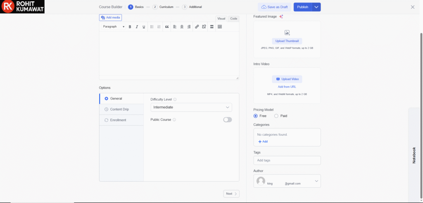Create a bulleted list
This screenshot has height=203, width=423.
coord(152,27)
